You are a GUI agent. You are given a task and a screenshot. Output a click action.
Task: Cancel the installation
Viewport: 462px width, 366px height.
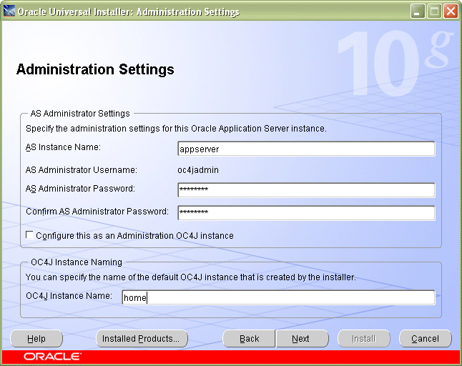(x=426, y=339)
